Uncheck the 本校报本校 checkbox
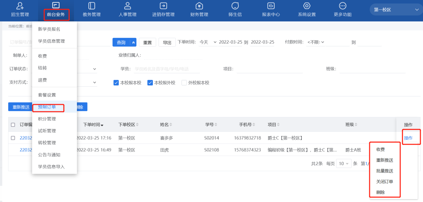 tap(116, 83)
